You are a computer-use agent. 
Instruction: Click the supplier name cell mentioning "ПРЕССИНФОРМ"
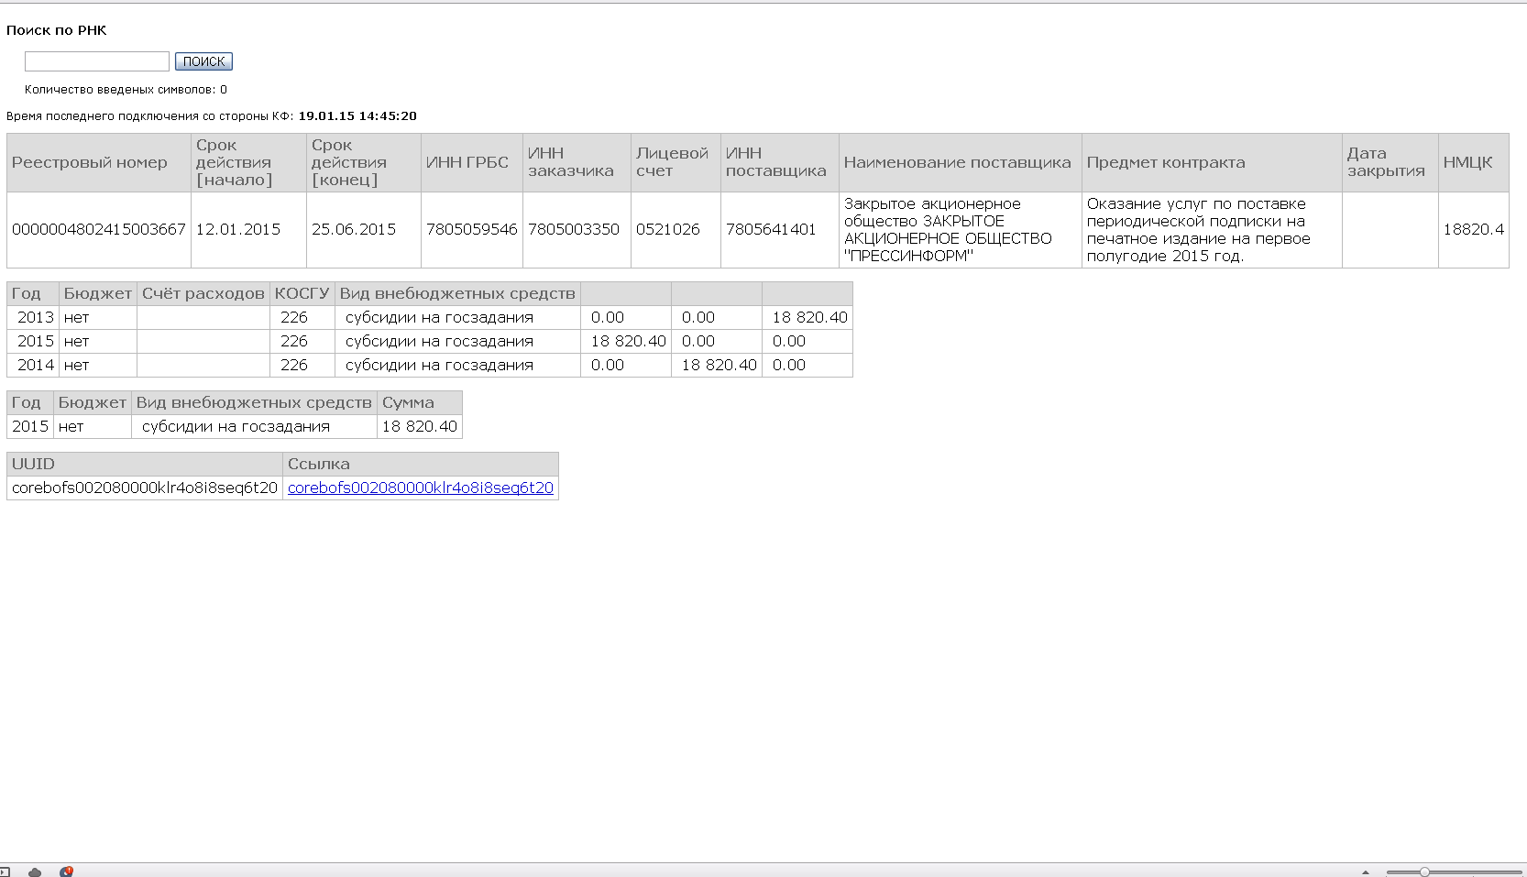coord(961,230)
